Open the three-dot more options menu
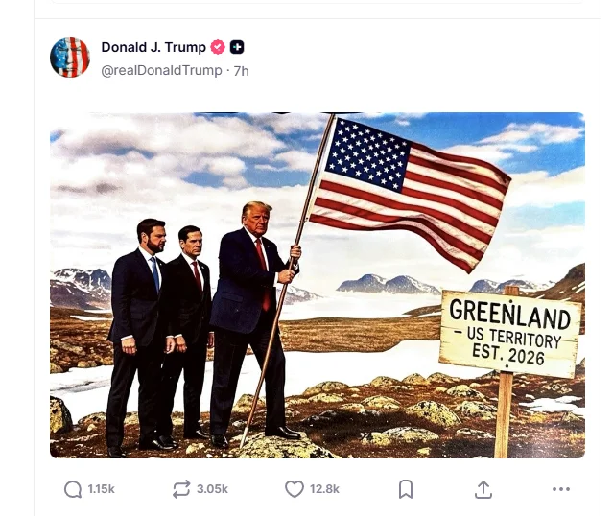613x516 pixels. point(561,489)
